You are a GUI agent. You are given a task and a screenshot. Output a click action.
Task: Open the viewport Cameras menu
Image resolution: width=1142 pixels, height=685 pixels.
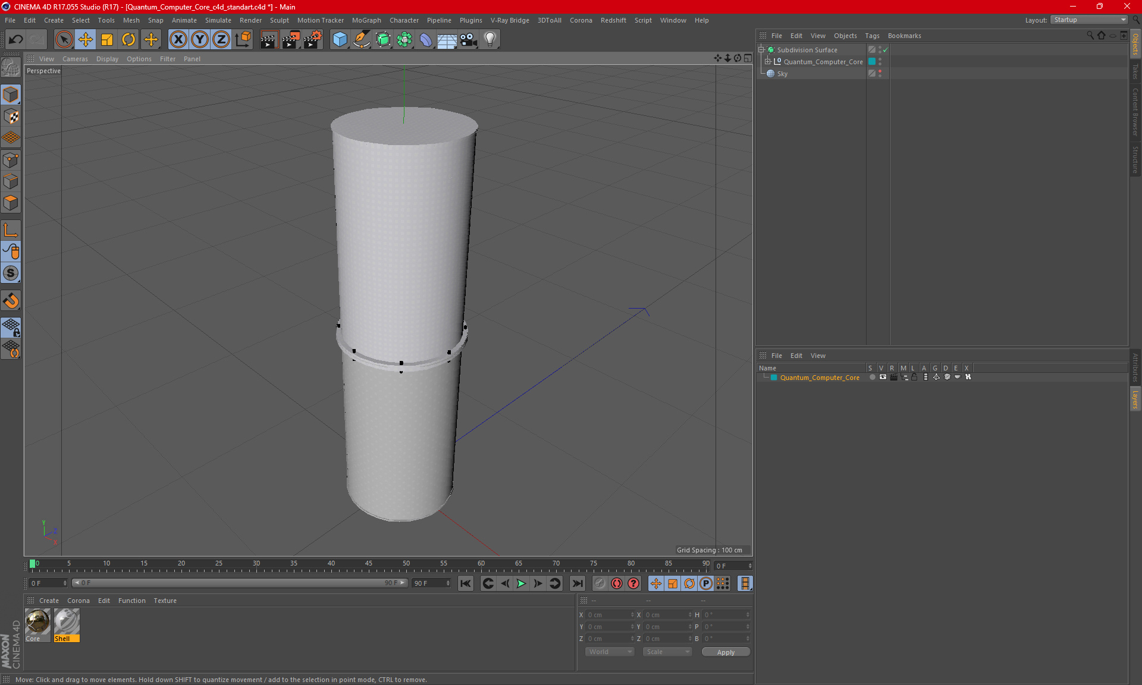(75, 59)
